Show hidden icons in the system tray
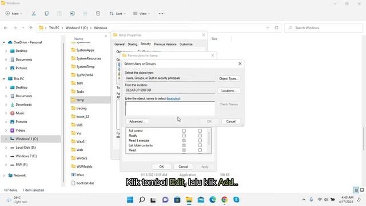Viewport: 366px width, 206px height. [x=304, y=200]
